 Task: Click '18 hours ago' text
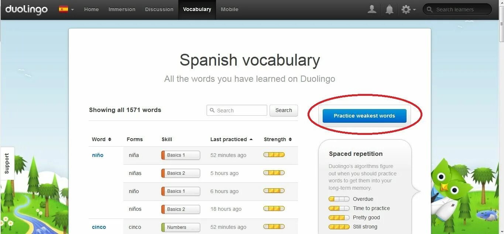pyautogui.click(x=226, y=209)
